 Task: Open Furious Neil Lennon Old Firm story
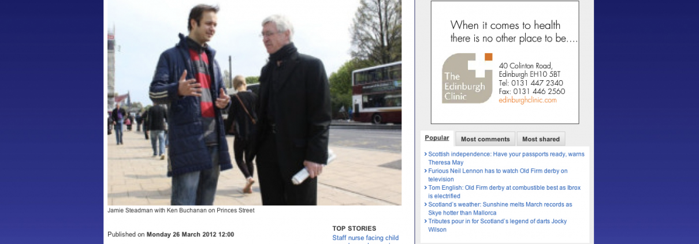[x=497, y=175]
